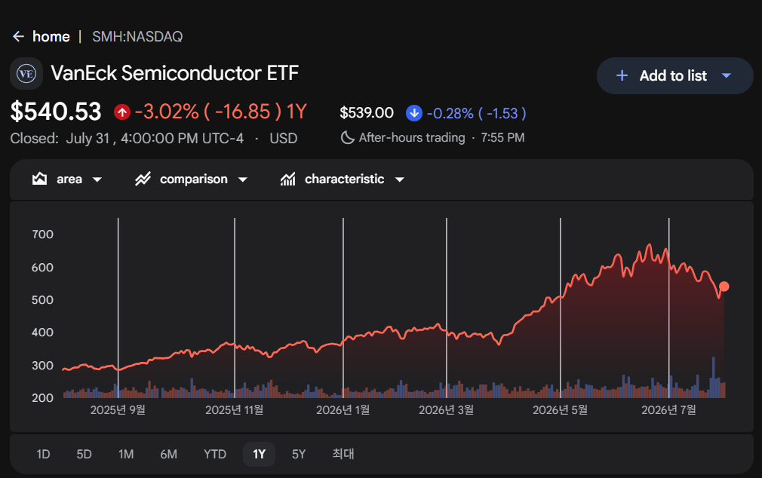Click the Add to list button
Viewport: 762px width, 478px height.
(675, 76)
